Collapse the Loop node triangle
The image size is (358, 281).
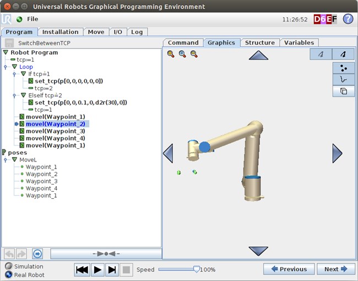coord(15,67)
